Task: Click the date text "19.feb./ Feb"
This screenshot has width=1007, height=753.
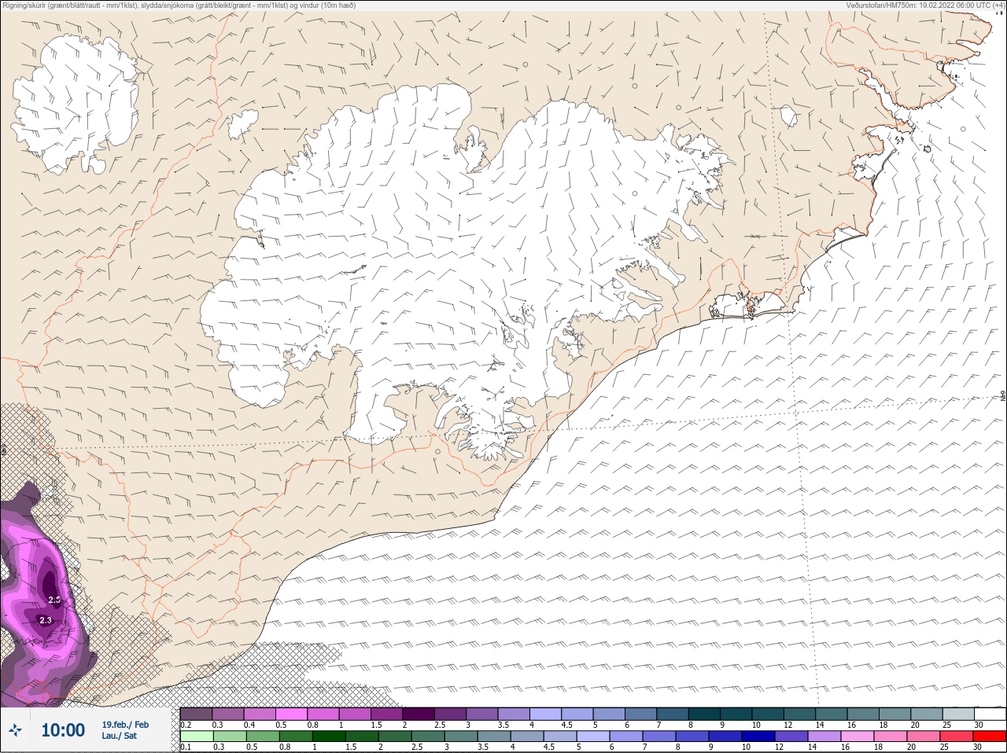Action: click(125, 725)
